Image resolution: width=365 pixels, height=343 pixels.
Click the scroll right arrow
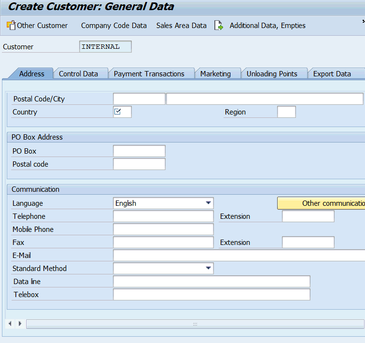[x=20, y=324]
